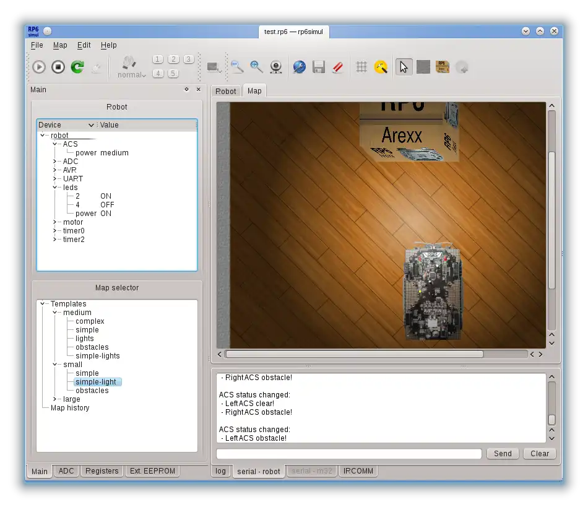Click key pad button 3
Screen dimensions: 588x507
pos(188,59)
